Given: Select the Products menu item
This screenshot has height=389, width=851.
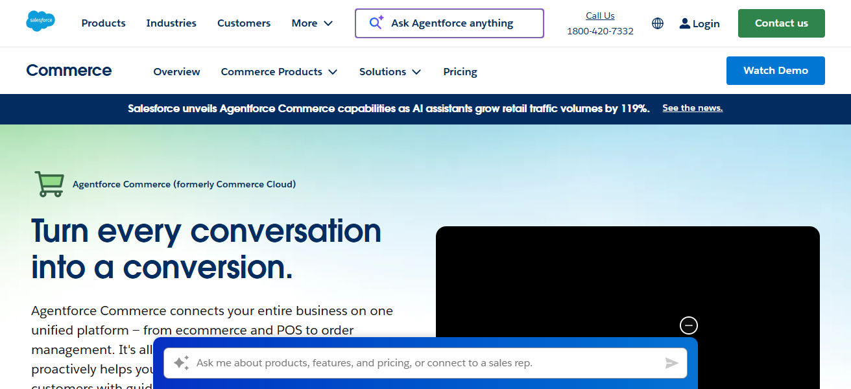Looking at the screenshot, I should click(103, 23).
